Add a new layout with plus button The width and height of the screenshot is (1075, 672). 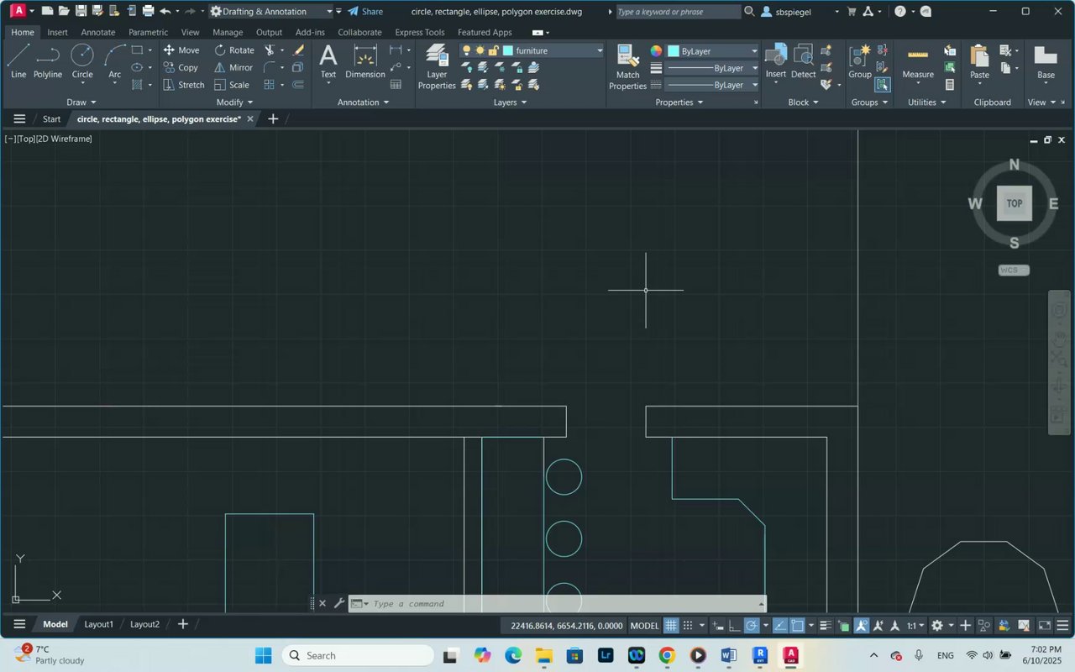(x=182, y=624)
